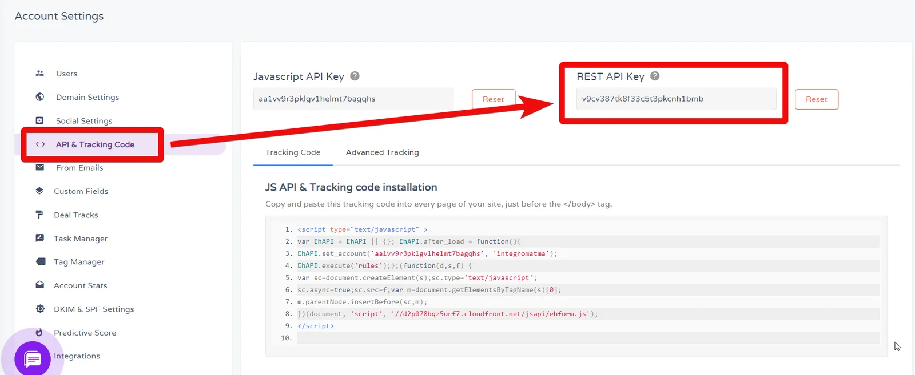Open Users settings
915x375 pixels.
(66, 74)
